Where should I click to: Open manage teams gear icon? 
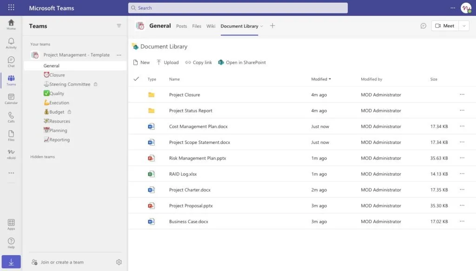tap(119, 262)
